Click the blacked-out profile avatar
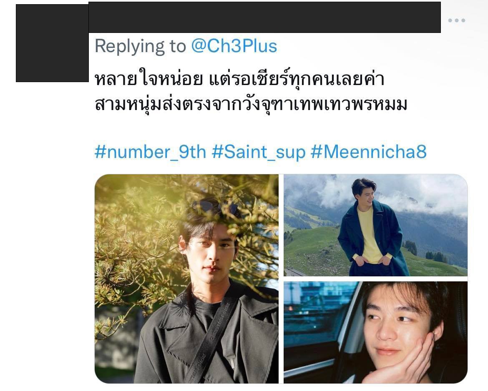Viewport: 488px width, 391px height. click(52, 43)
